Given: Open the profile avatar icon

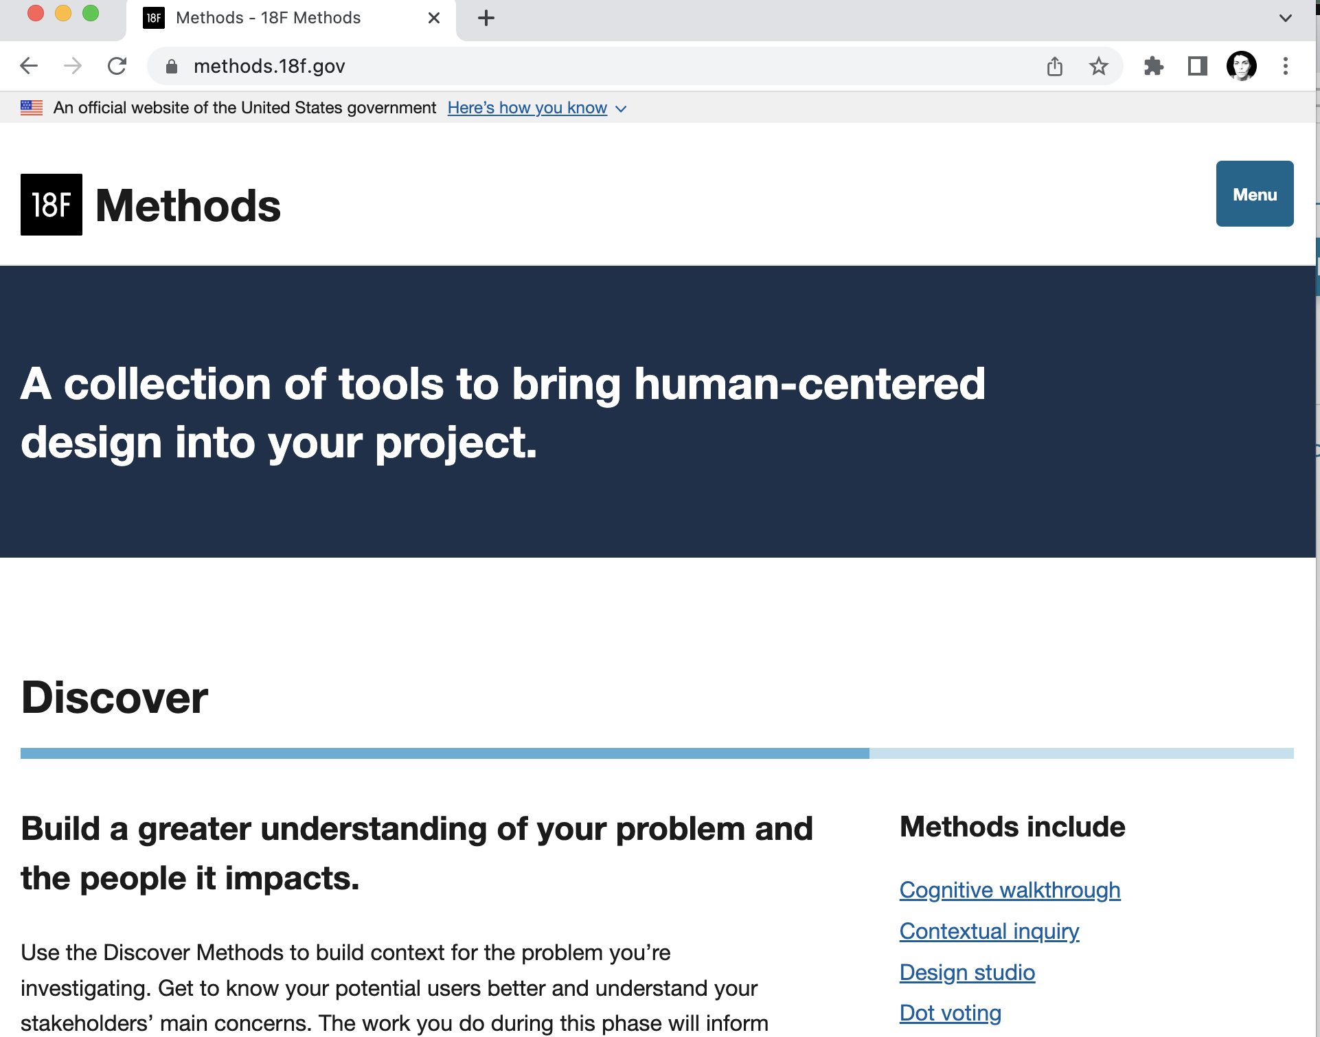Looking at the screenshot, I should coord(1241,66).
